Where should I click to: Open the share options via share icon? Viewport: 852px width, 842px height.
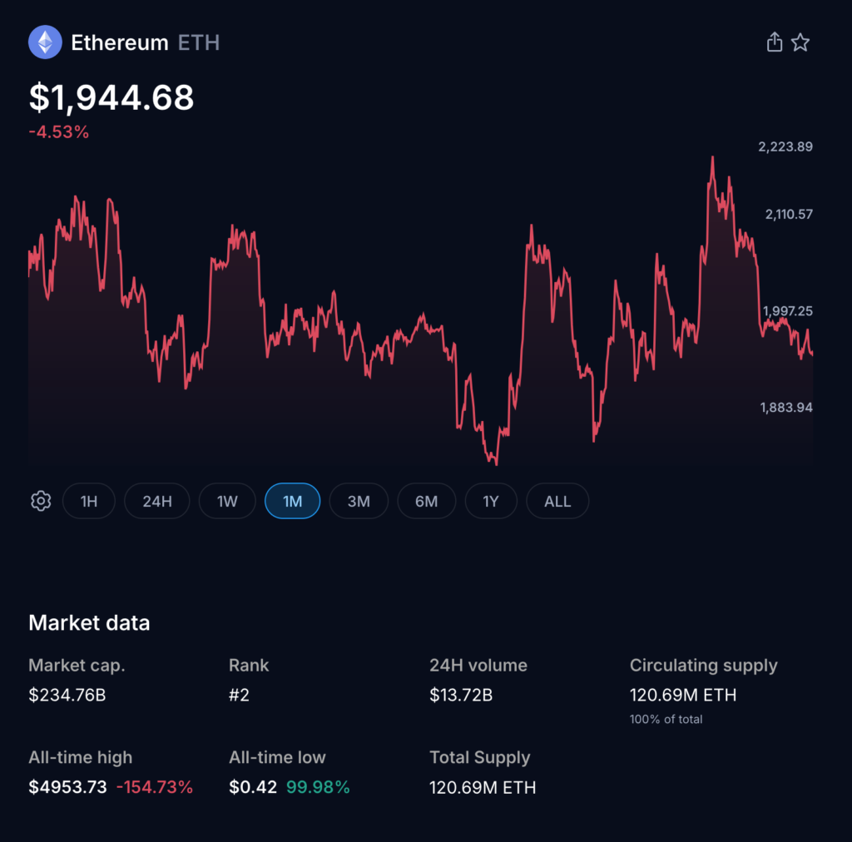tap(774, 42)
